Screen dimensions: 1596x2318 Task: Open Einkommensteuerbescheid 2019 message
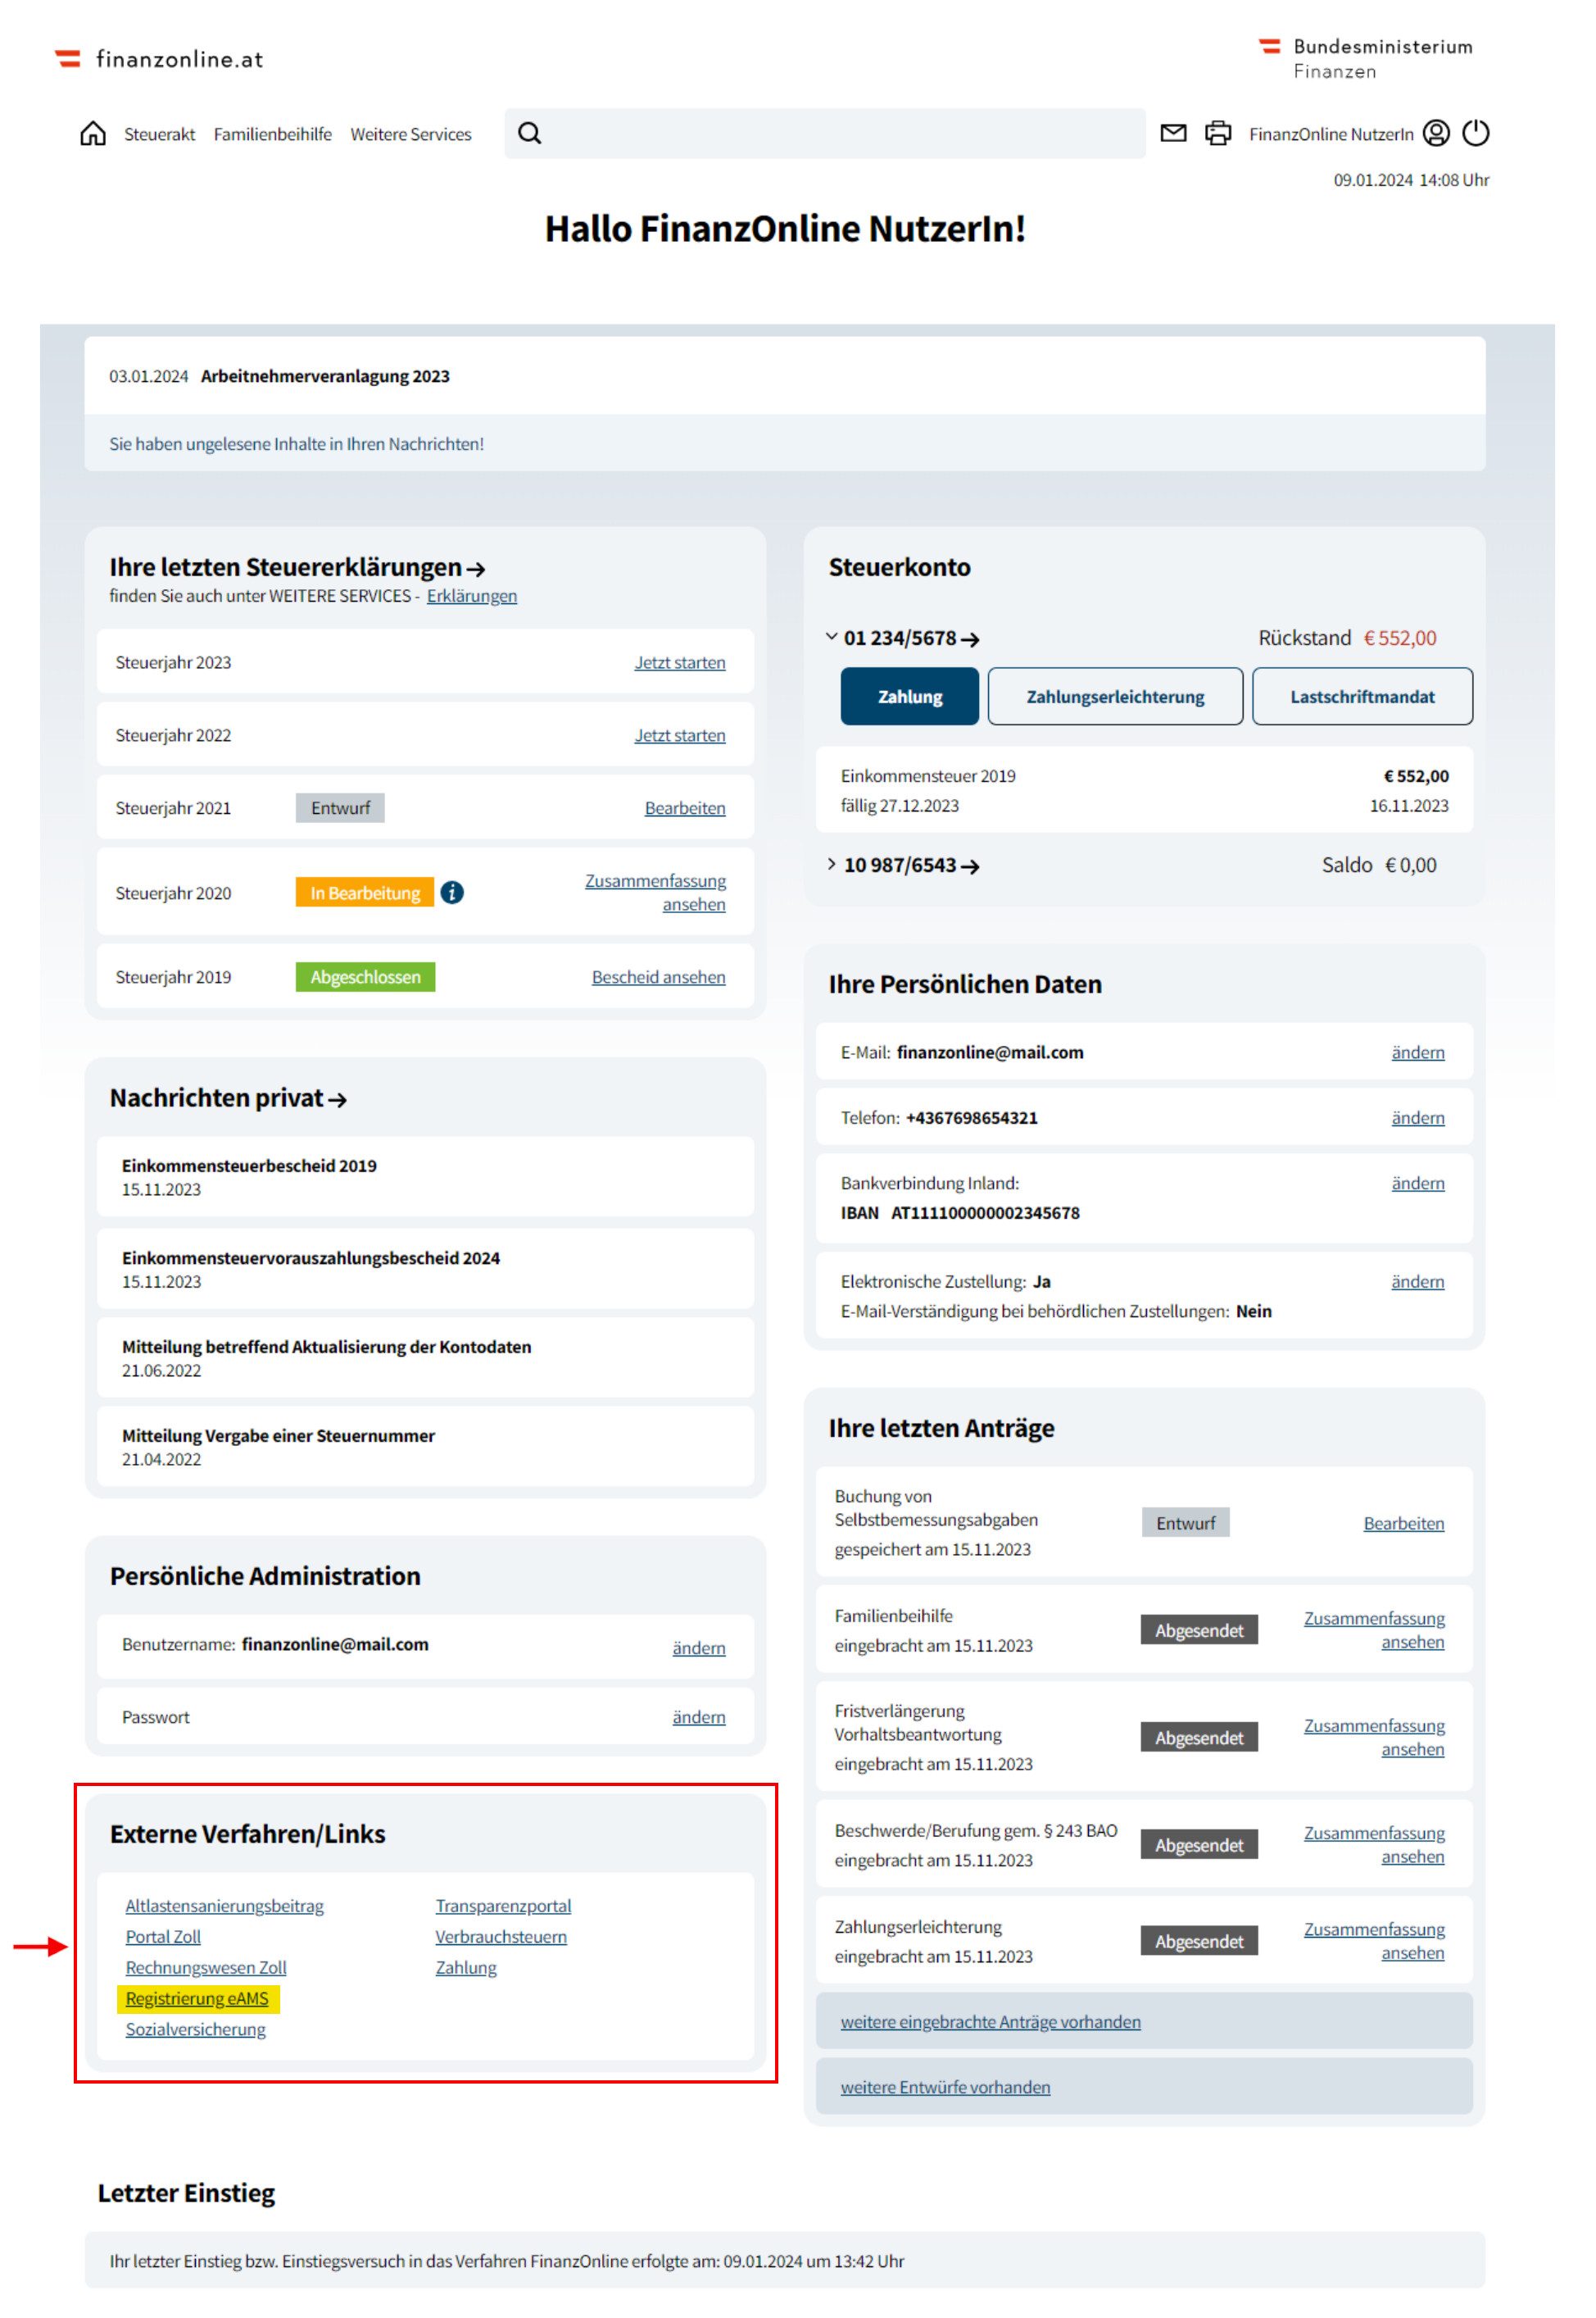click(249, 1166)
